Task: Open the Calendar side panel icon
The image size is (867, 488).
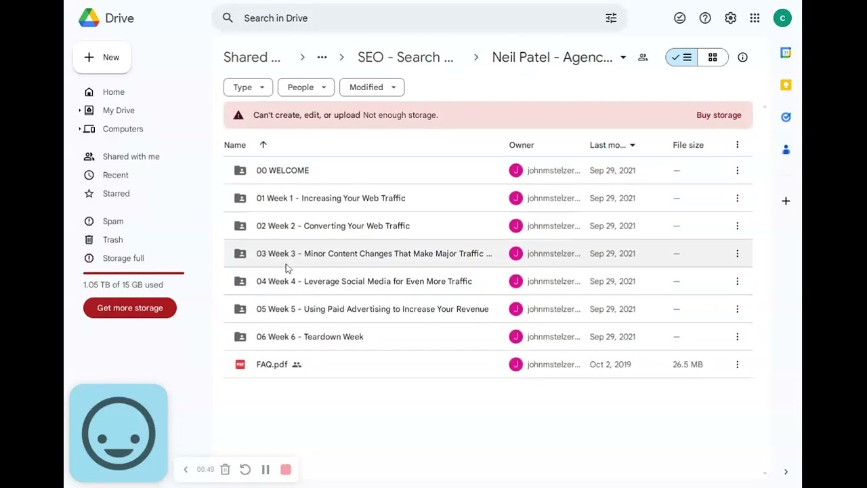Action: 786,53
